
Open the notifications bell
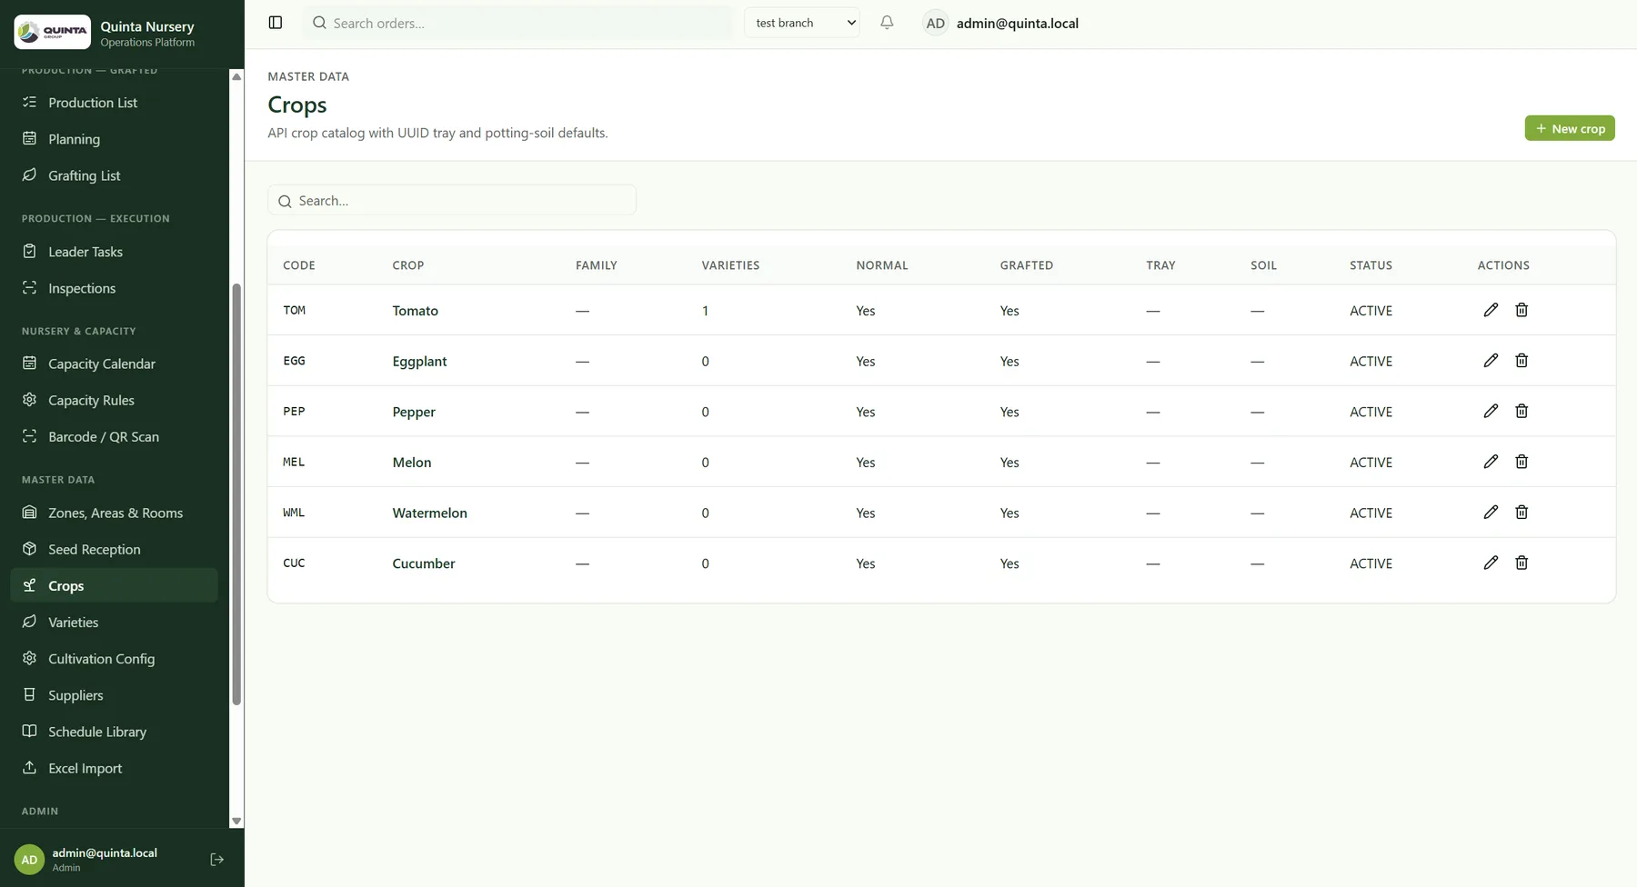pyautogui.click(x=887, y=23)
